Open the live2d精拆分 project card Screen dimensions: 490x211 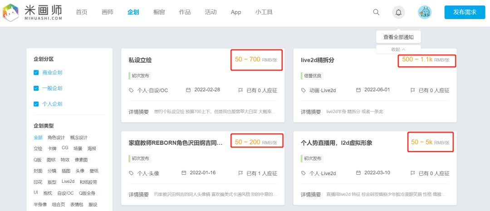(x=318, y=60)
